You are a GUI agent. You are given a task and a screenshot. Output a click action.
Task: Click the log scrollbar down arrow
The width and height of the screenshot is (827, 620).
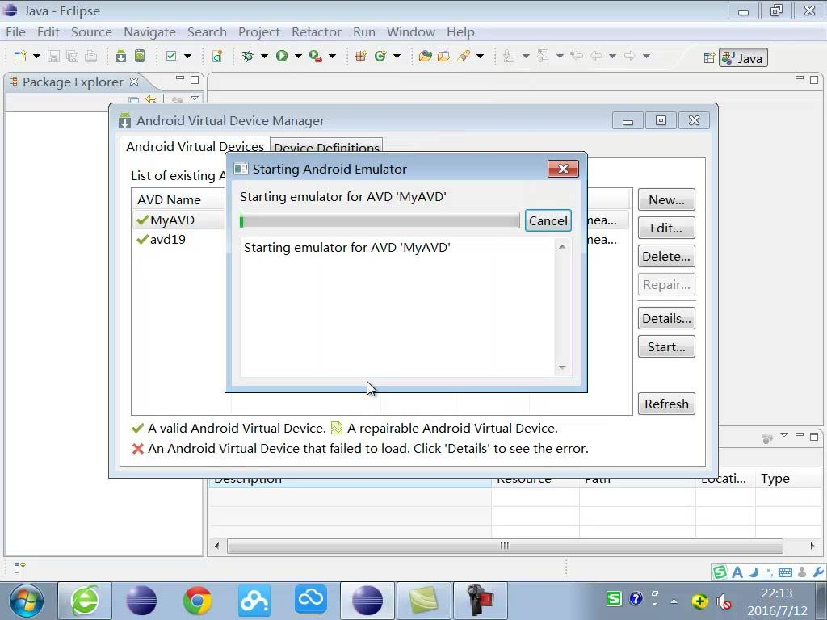point(562,367)
